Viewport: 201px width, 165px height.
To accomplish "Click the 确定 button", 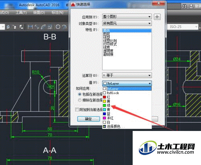I will pos(88,119).
